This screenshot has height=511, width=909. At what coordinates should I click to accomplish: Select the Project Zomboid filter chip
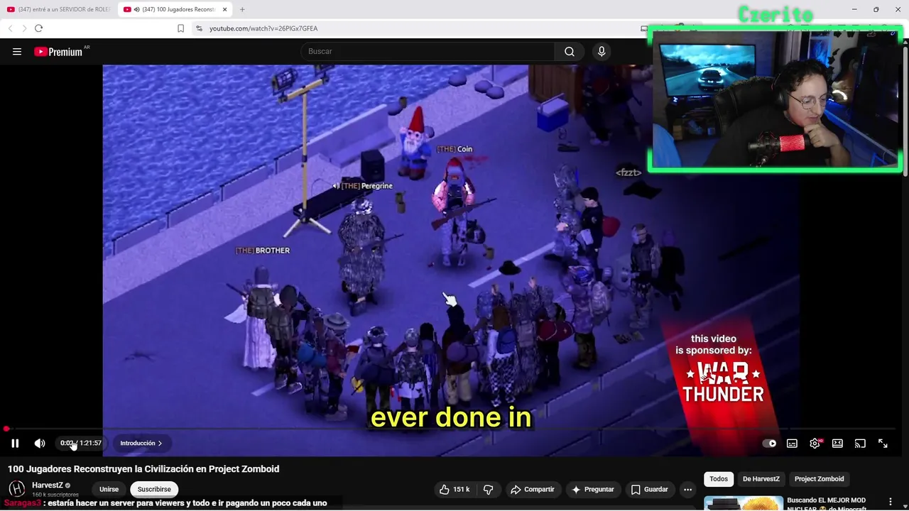pyautogui.click(x=819, y=479)
